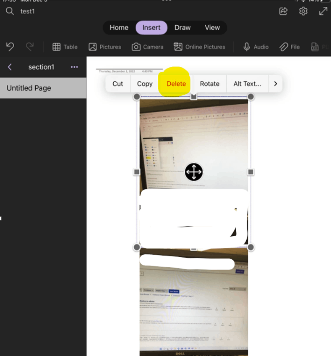331x356 pixels.
Task: Undo the last action
Action: (10, 47)
